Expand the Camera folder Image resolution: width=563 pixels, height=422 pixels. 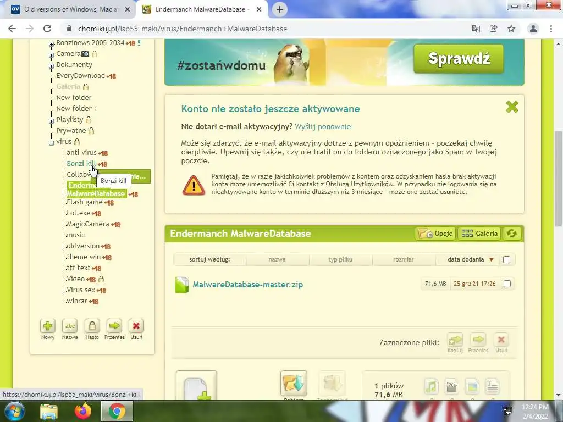(x=51, y=55)
